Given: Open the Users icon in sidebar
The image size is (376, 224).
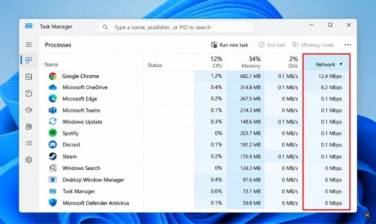Looking at the screenshot, I should point(29,126).
